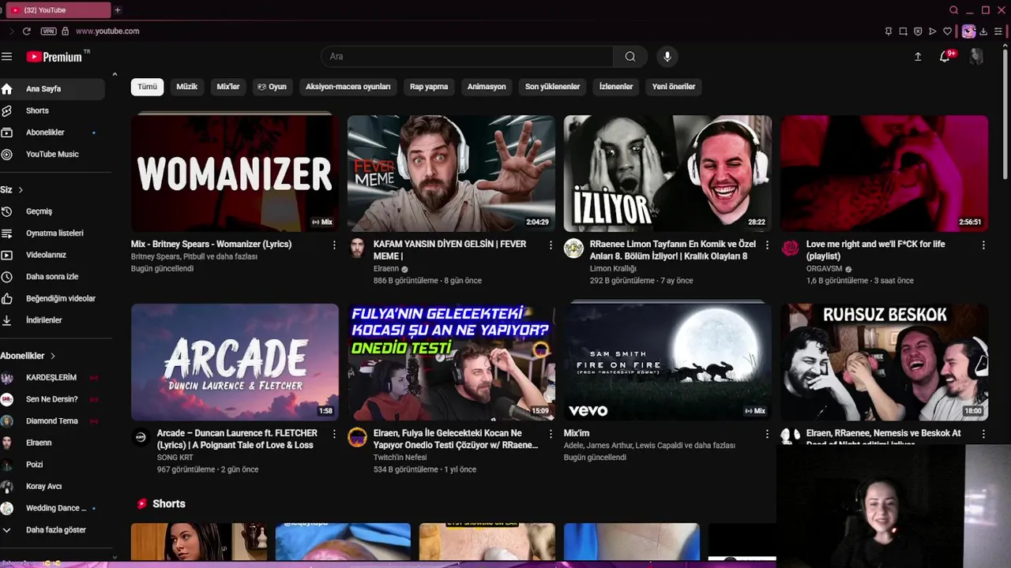The width and height of the screenshot is (1011, 568).
Task: Select the Yeni öneriler chip
Action: [x=674, y=87]
